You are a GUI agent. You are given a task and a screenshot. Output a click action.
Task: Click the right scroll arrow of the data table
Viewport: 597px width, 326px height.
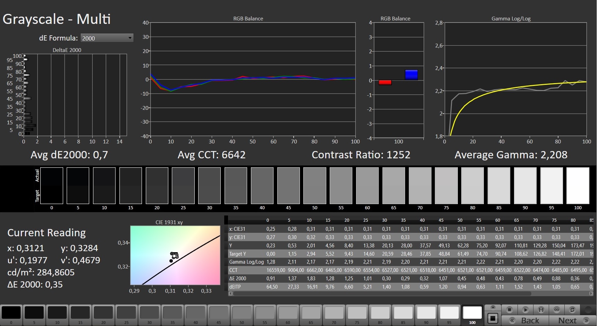(591, 293)
